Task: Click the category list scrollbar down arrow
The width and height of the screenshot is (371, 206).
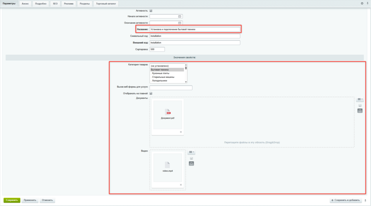Action: [x=186, y=82]
